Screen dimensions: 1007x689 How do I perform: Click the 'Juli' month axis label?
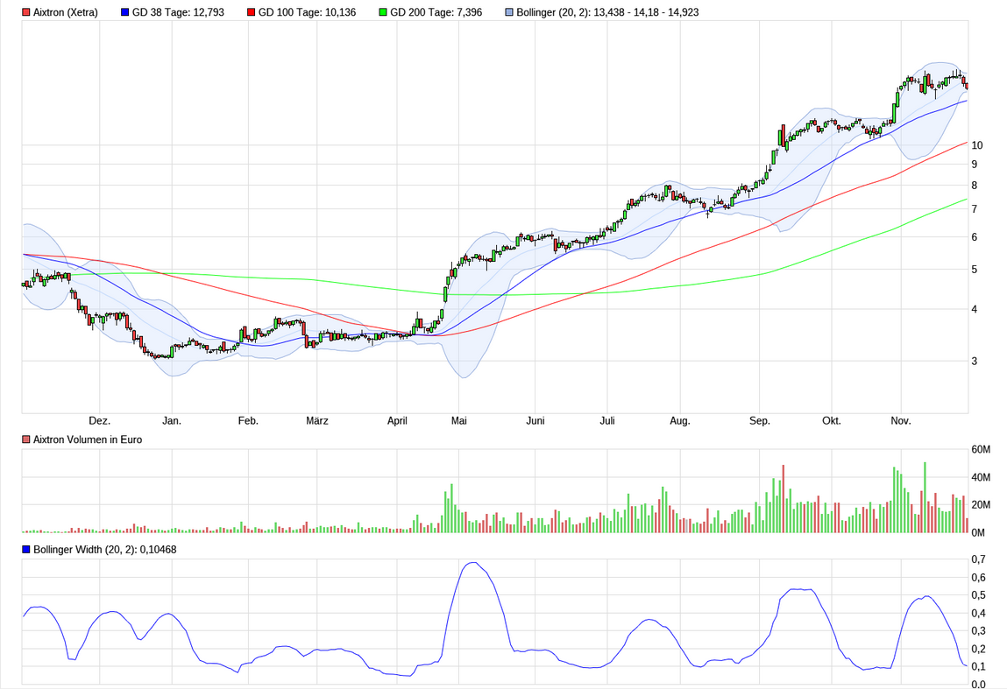click(606, 421)
